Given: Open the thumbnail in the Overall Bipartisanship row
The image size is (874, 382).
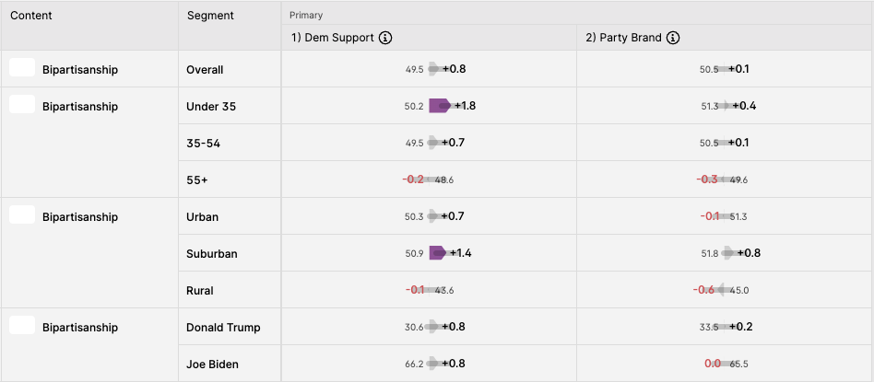Looking at the screenshot, I should click(x=22, y=67).
